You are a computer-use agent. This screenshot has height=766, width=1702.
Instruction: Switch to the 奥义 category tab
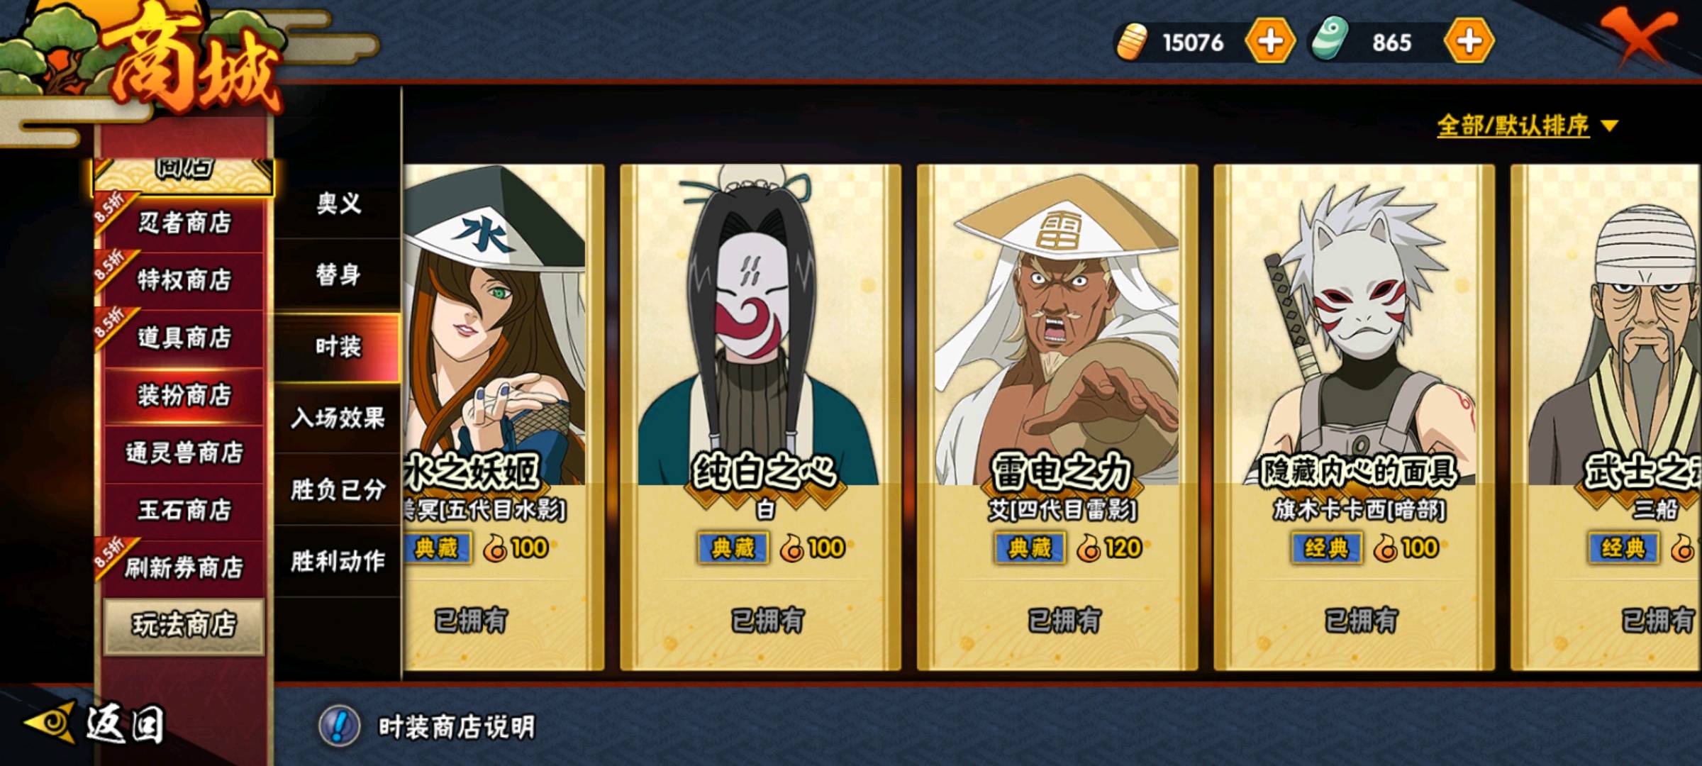(x=338, y=203)
